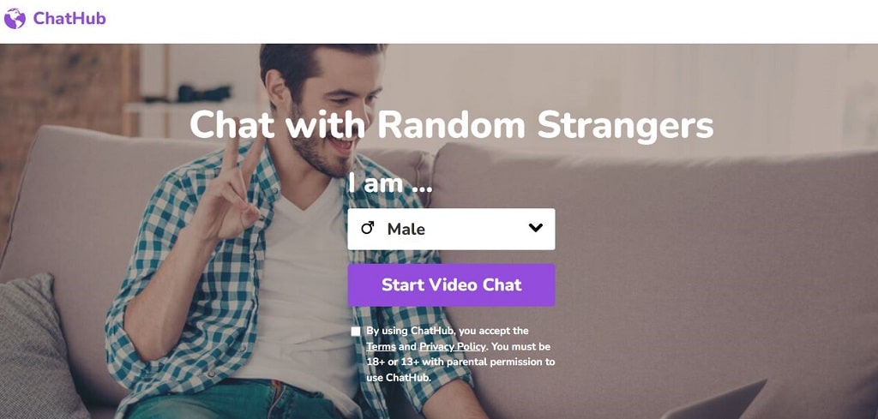Click the chevron arrow in gender selector
Image resolution: width=878 pixels, height=419 pixels.
coord(536,228)
